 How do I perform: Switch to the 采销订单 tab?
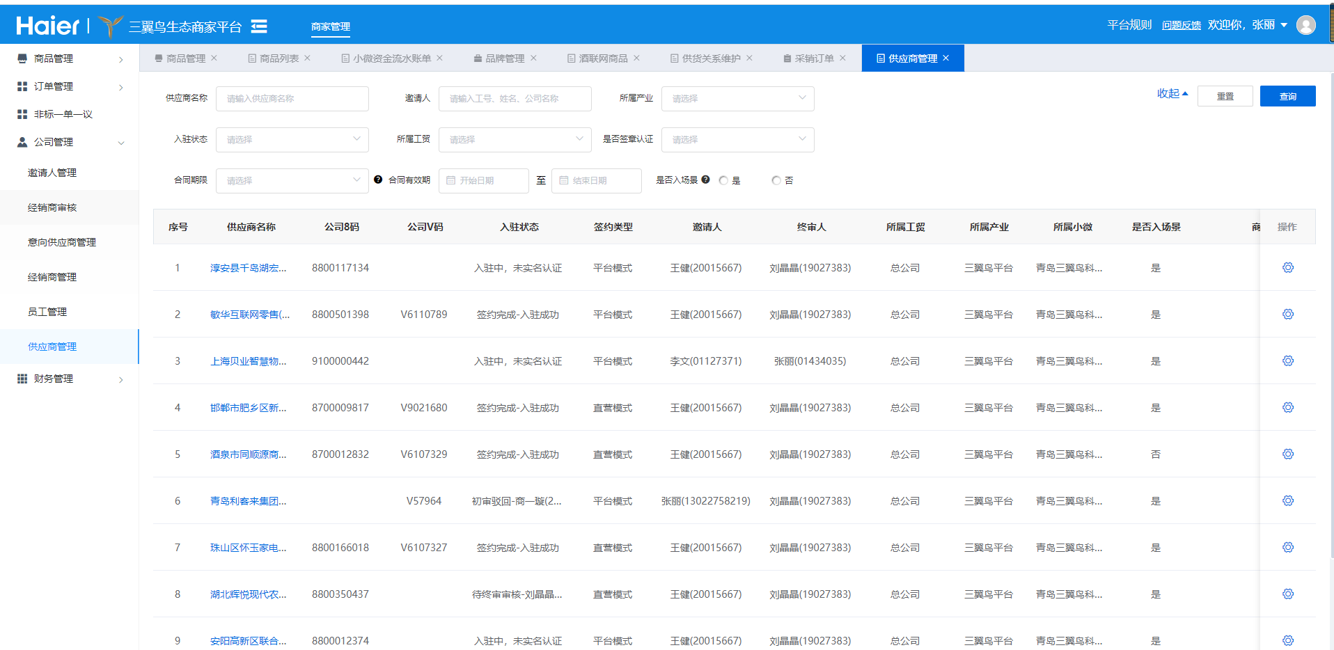click(x=814, y=58)
